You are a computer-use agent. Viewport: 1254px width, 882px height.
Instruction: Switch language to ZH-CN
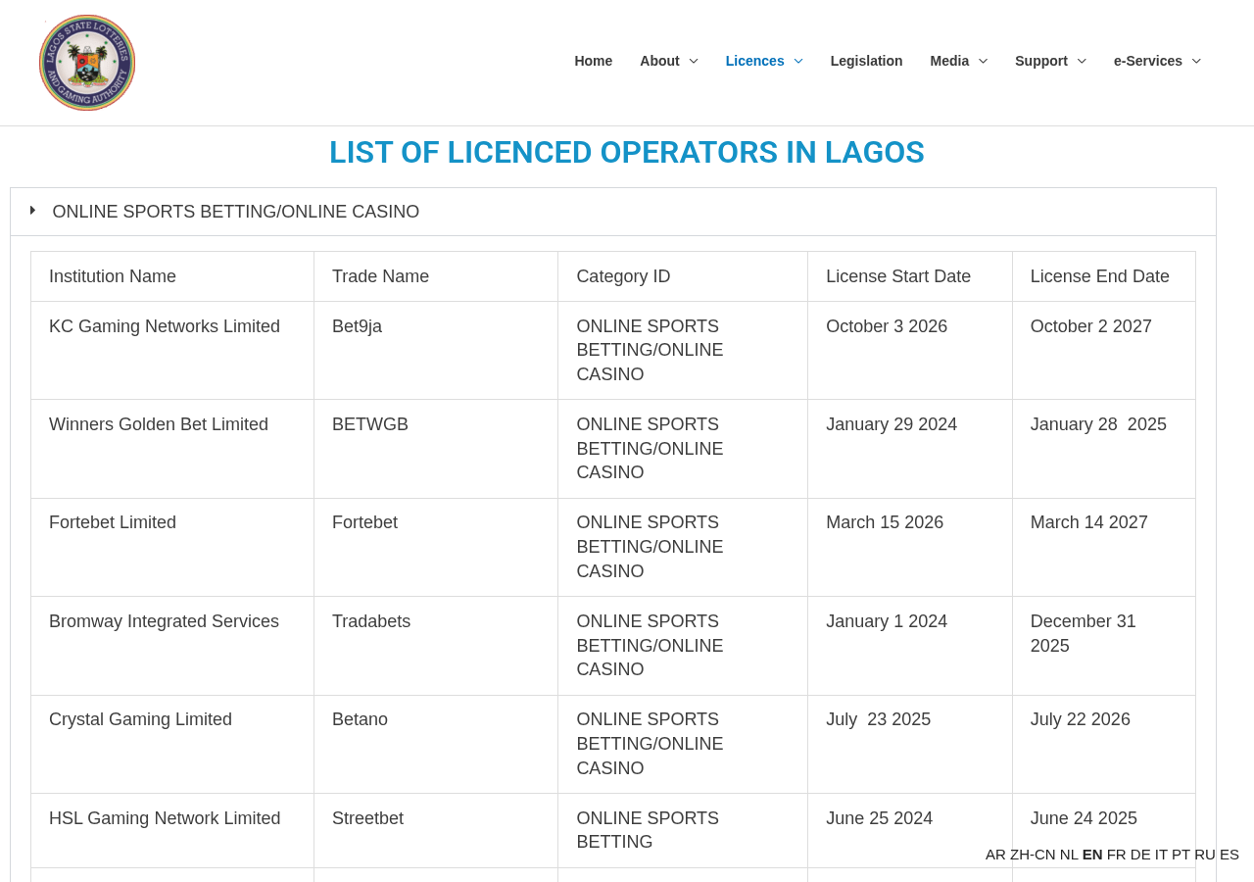[1033, 855]
